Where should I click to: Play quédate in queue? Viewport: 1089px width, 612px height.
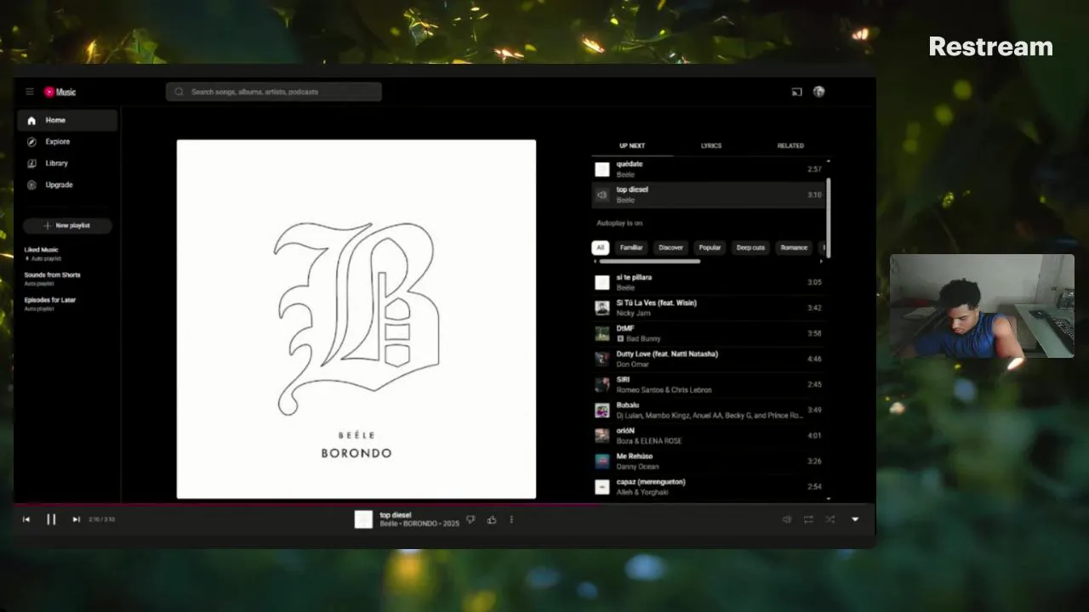(x=707, y=169)
